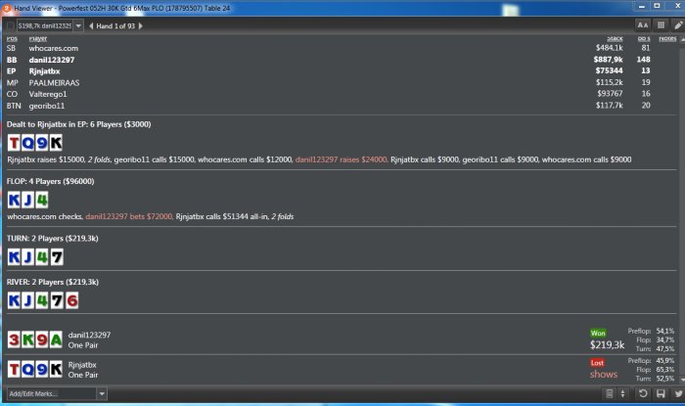Image resolution: width=685 pixels, height=406 pixels.
Task: Open the hand selector dropdown arrow
Action: (78, 25)
